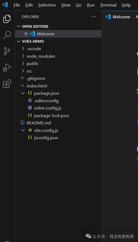Open the Selection menu

(x=47, y=5)
